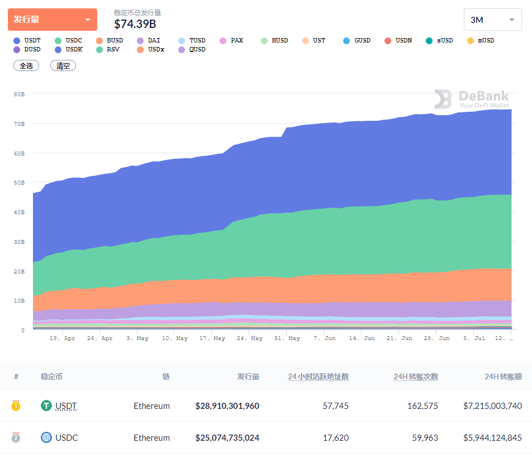Toggle DUSD legend entry
This screenshot has height=462, width=532.
27,50
